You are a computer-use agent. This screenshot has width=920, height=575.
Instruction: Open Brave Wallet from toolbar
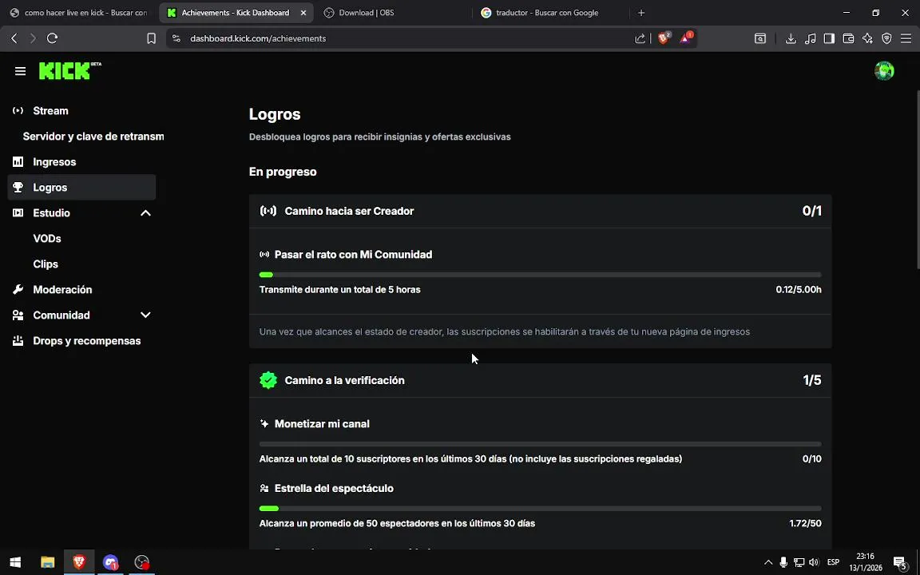point(848,38)
